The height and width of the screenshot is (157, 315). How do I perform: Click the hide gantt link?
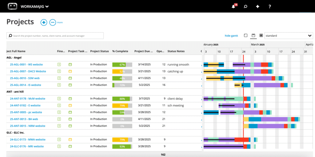[231, 36]
